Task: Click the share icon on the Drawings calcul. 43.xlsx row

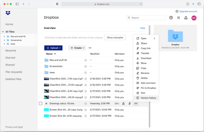Action: pos(123,103)
